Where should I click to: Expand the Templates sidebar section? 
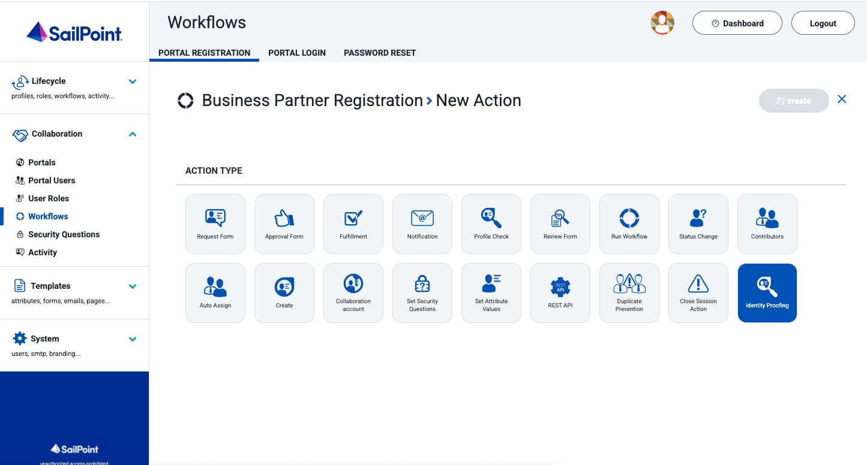click(x=133, y=286)
